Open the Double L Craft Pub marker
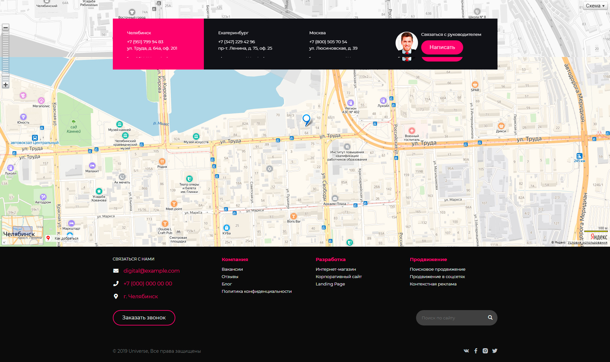This screenshot has height=362, width=610. 165,224
